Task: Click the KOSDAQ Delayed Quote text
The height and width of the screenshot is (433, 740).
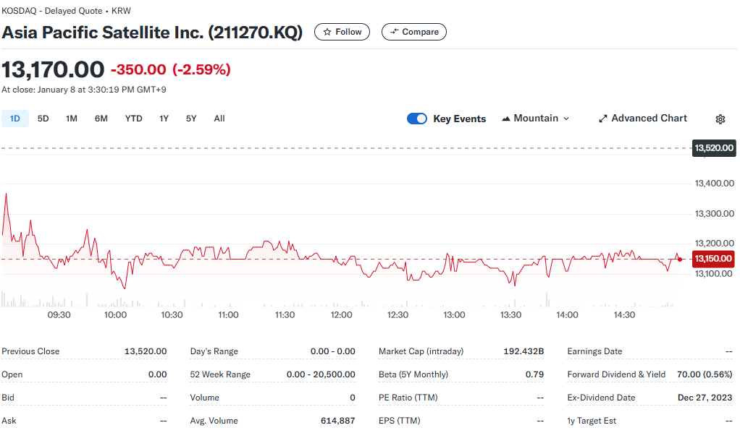Action: click(x=66, y=11)
